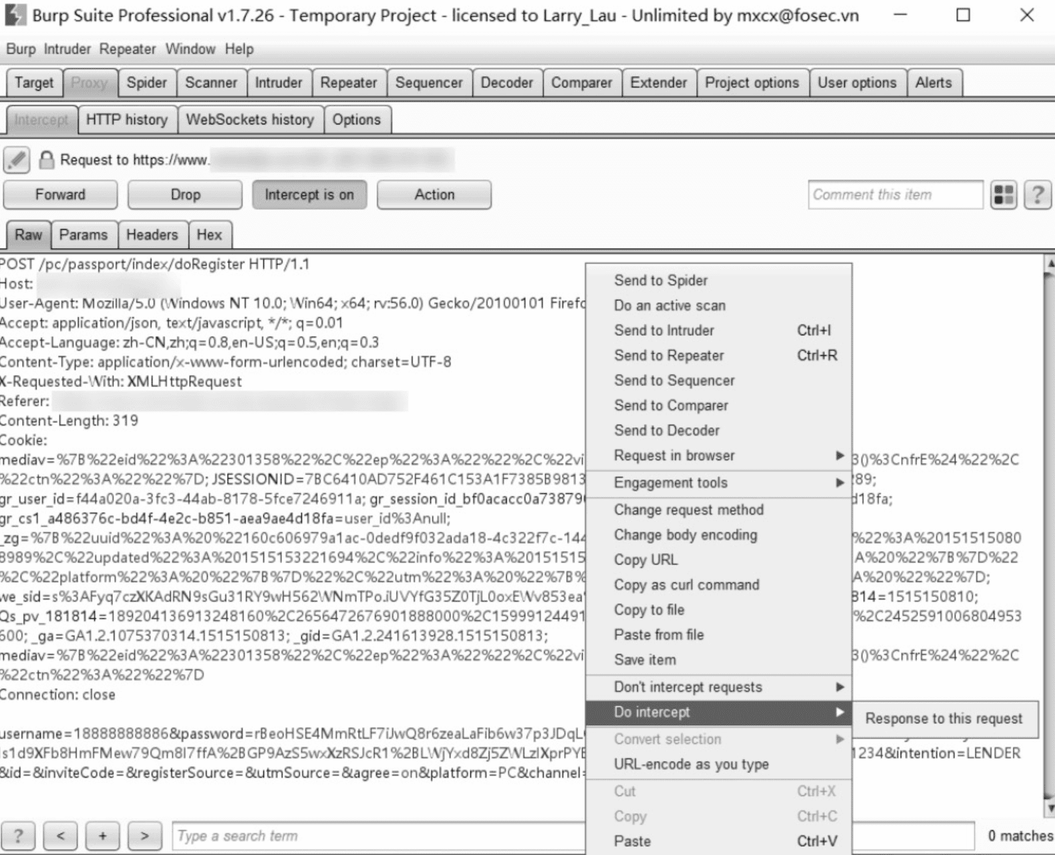Click the Action button

(x=434, y=195)
